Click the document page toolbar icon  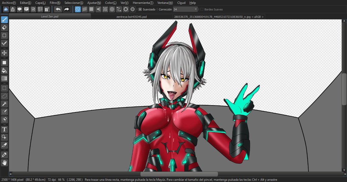coord(34,9)
